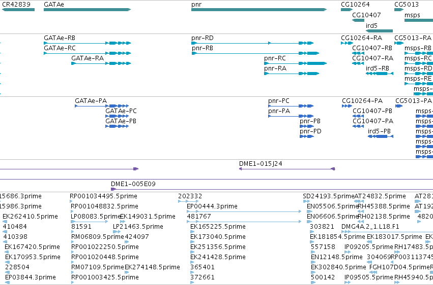Image resolution: width=433 pixels, height=285 pixels.
Task: Select transcript CG10407-RA
Action: click(x=358, y=63)
